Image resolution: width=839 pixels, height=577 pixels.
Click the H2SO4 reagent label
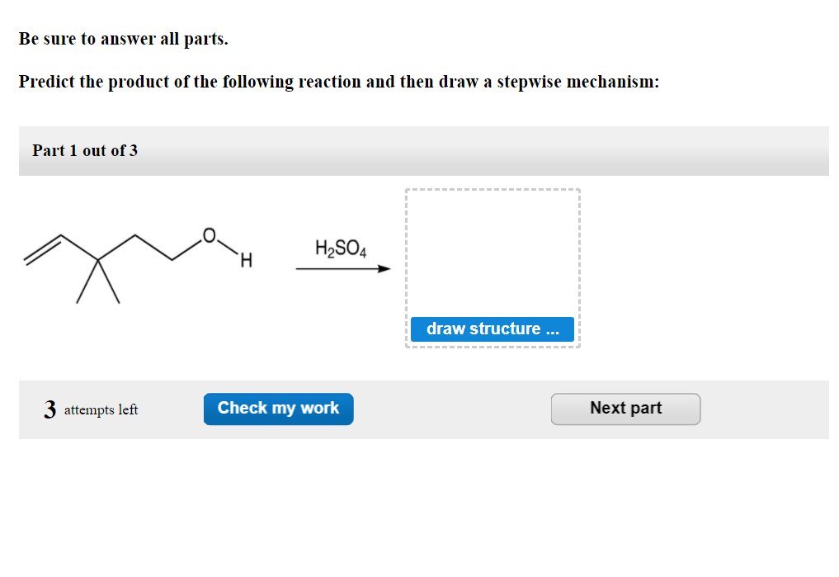pyautogui.click(x=340, y=247)
